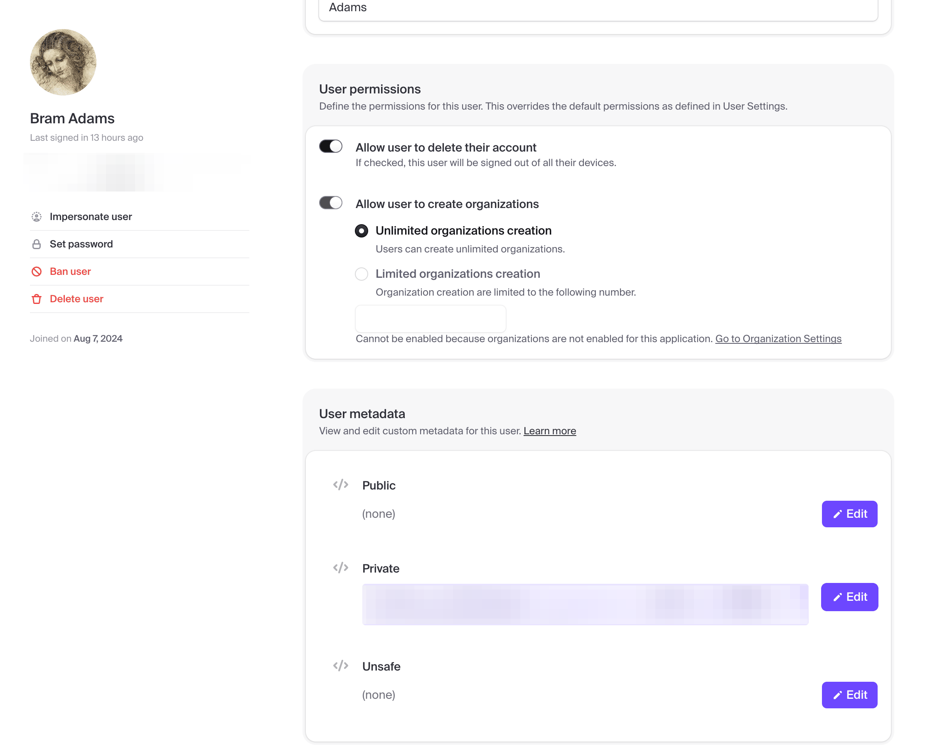
Task: Click the Impersonate user icon
Action: (x=37, y=217)
